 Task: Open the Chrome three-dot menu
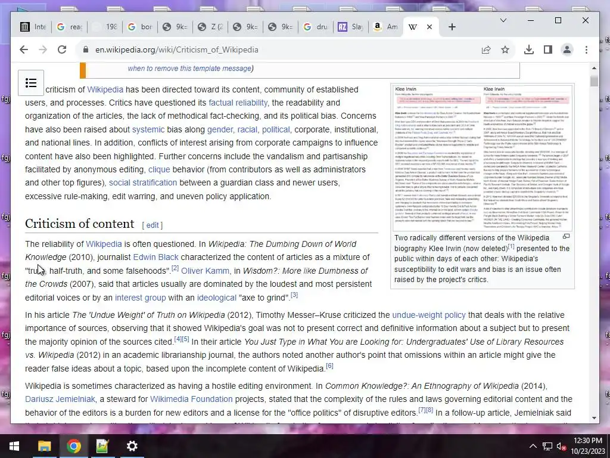(586, 50)
